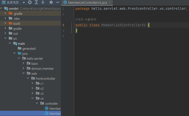The height and width of the screenshot is (116, 189).
Task: Select the v2 package row
Action: (30, 88)
